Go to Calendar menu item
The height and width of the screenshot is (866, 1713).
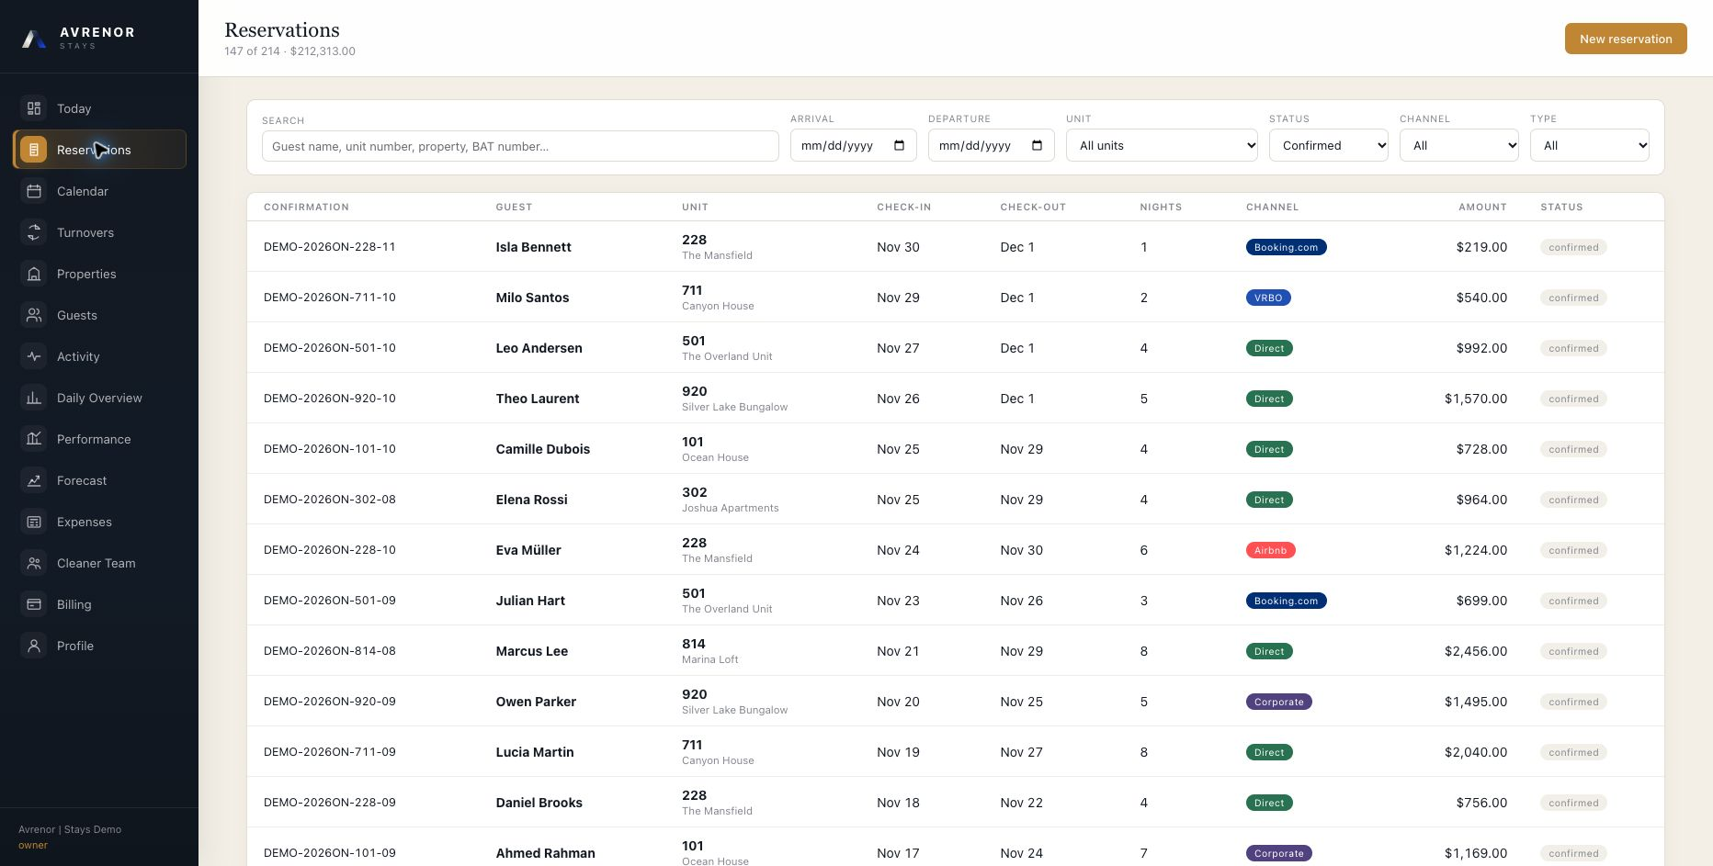click(x=99, y=191)
